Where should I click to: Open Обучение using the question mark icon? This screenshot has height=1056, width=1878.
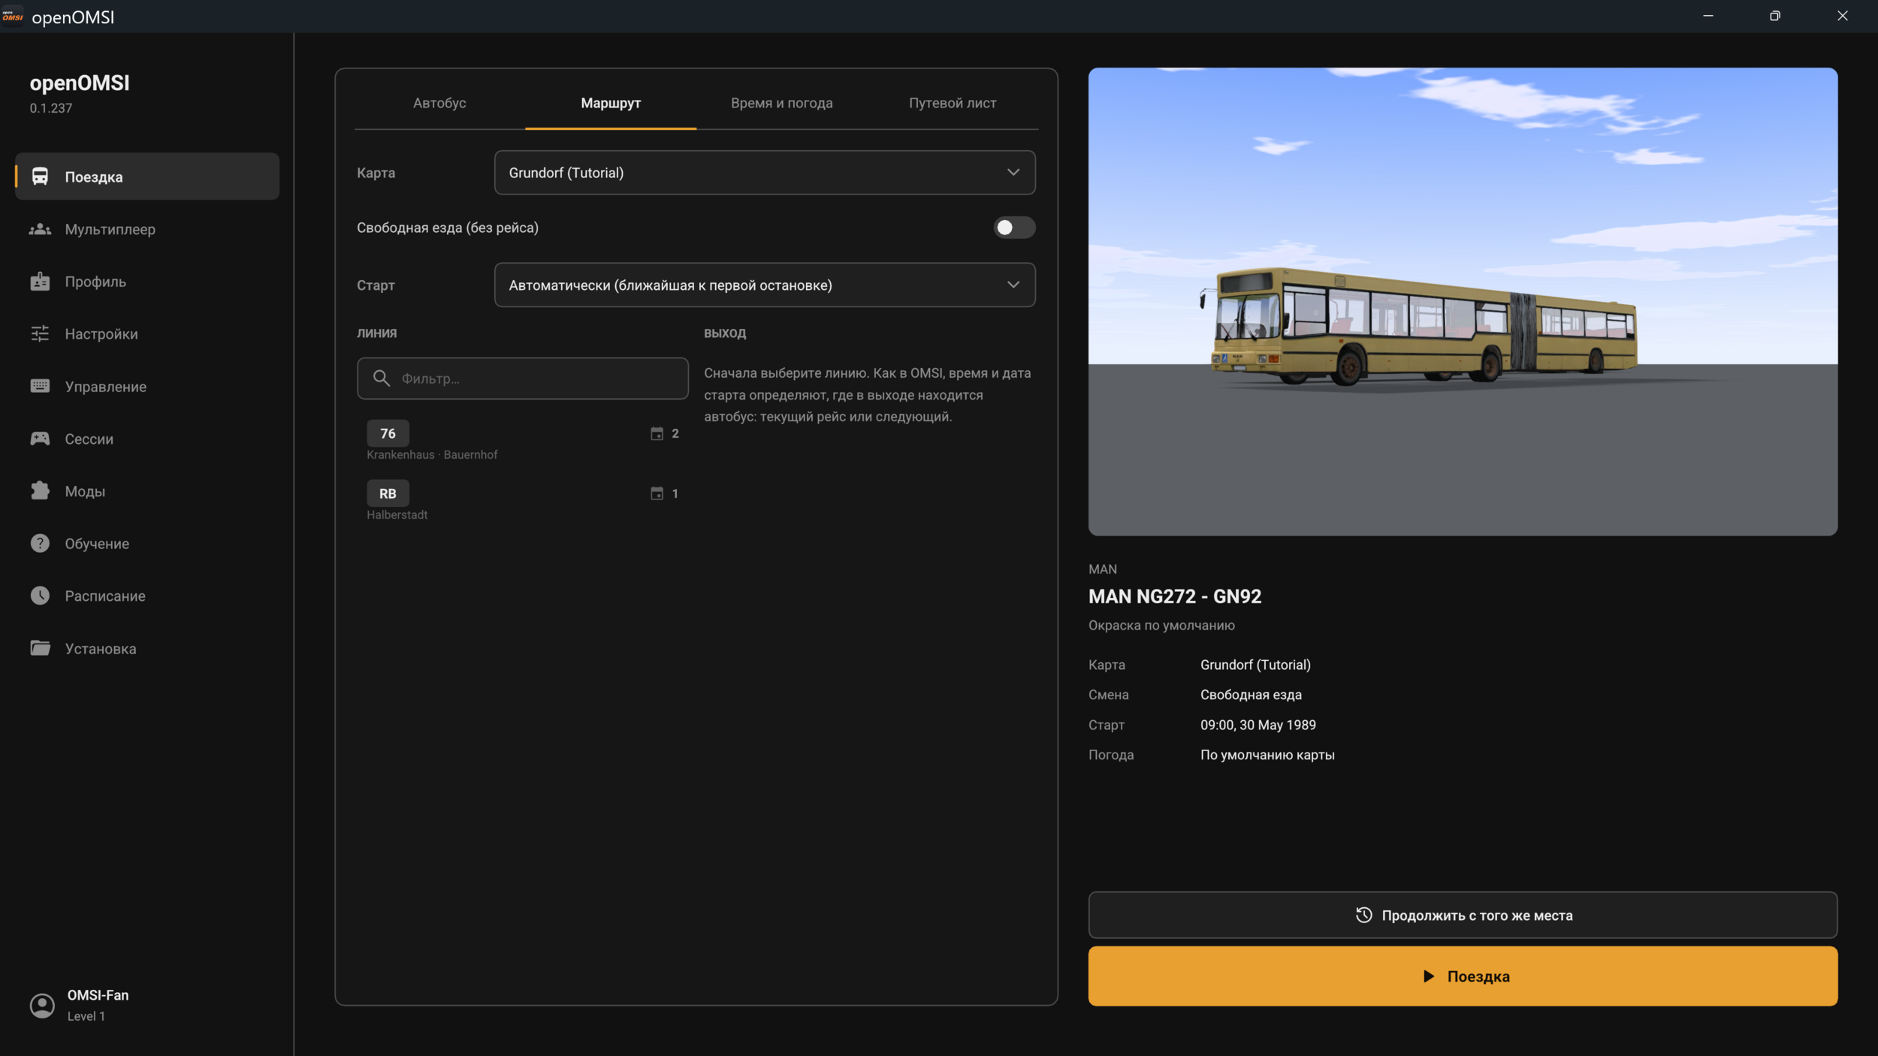coord(40,543)
